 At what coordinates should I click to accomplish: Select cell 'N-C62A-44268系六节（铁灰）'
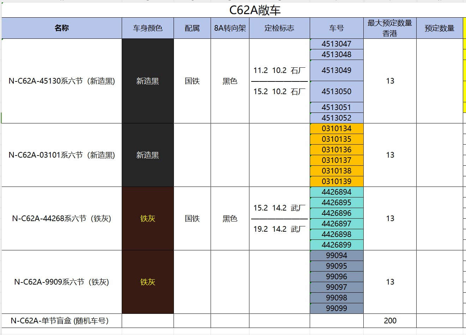[62, 219]
